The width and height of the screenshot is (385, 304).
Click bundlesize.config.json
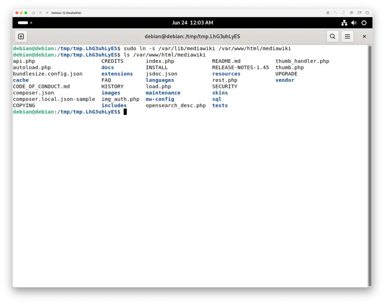[x=48, y=74]
